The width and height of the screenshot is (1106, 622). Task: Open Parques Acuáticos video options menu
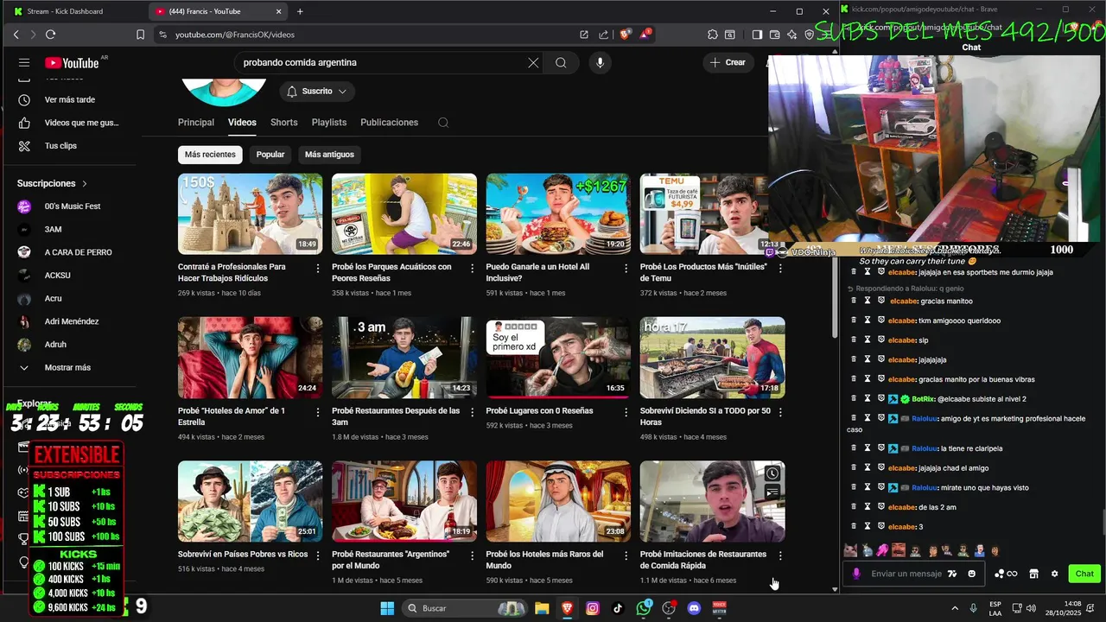[472, 269]
